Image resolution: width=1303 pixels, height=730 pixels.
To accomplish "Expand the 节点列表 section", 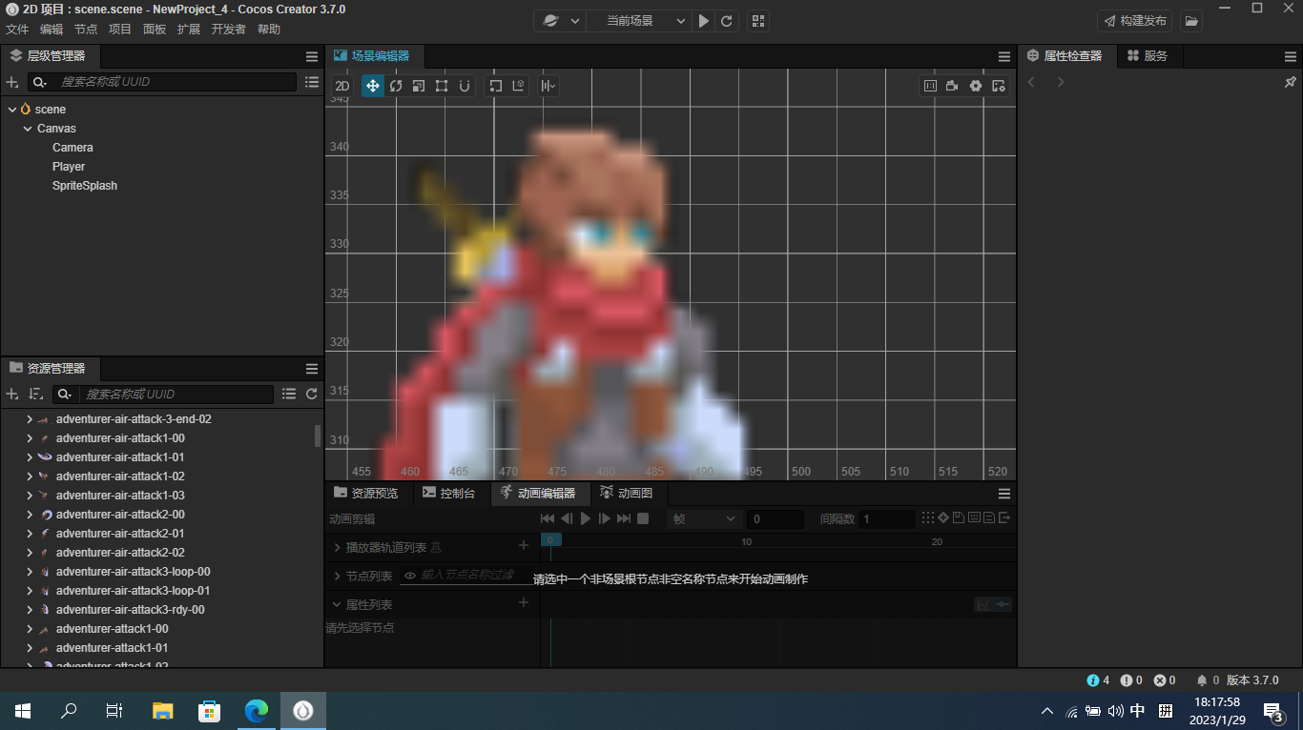I will 337,577.
